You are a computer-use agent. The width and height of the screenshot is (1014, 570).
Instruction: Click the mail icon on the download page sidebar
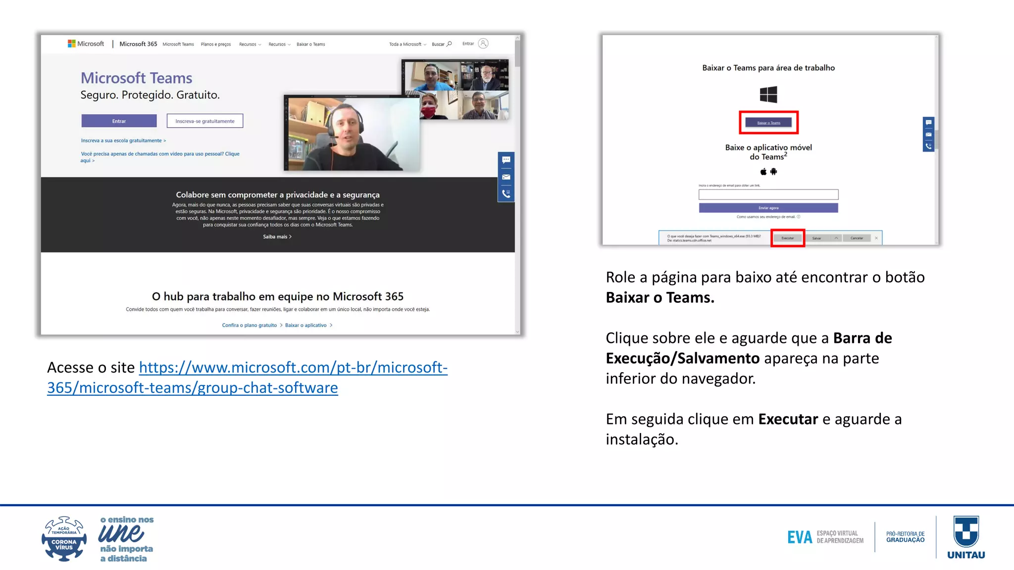pyautogui.click(x=928, y=135)
